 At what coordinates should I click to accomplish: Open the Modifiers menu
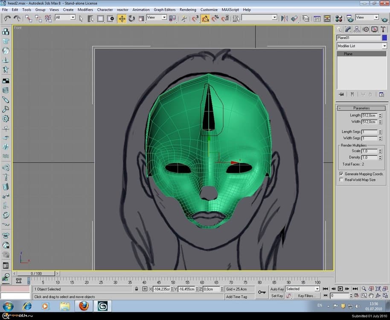(85, 9)
